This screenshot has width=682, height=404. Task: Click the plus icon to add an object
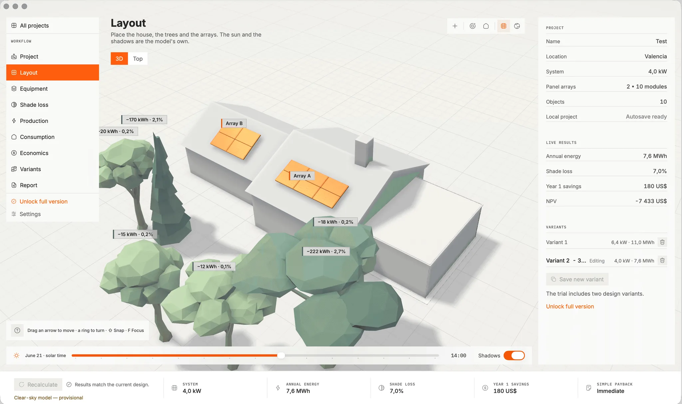(455, 26)
